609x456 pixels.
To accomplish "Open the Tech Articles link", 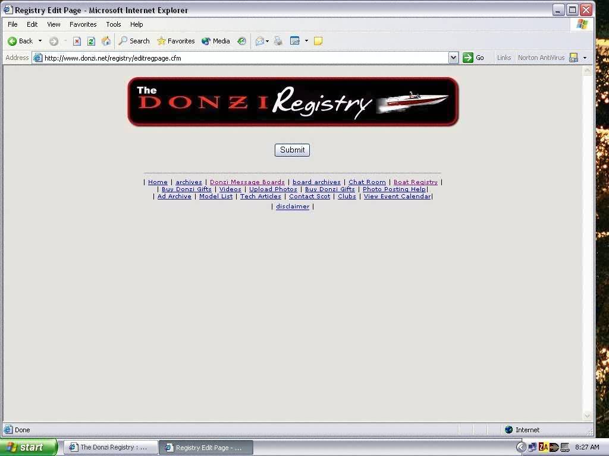I will (260, 196).
